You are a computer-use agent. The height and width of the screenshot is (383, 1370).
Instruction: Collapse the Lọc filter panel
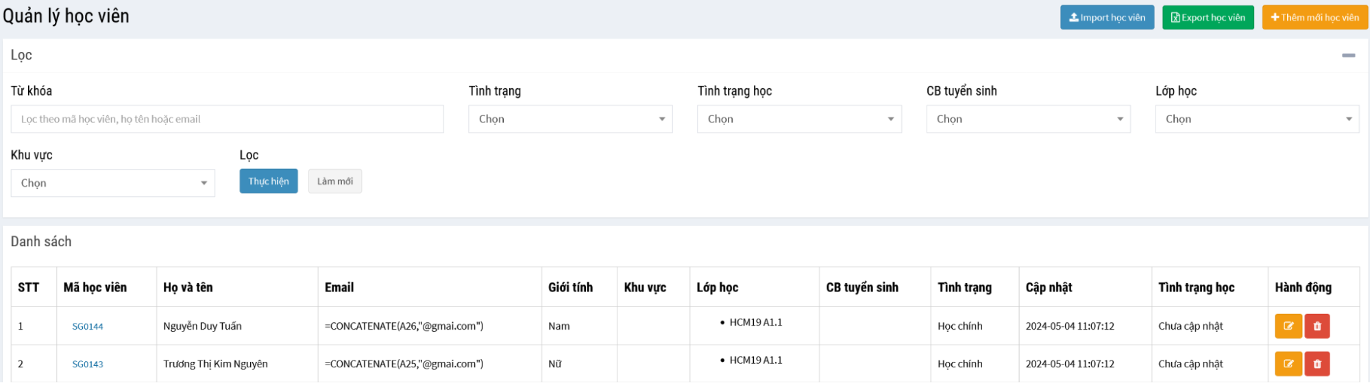click(1348, 55)
